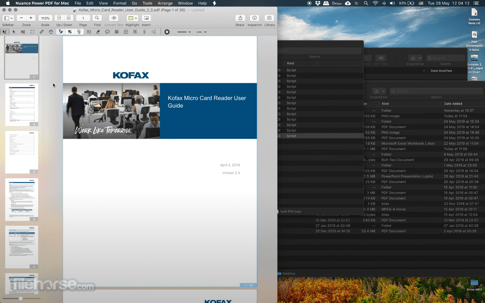
Task: Toggle the strikethrough markup tool
Action: click(70, 32)
